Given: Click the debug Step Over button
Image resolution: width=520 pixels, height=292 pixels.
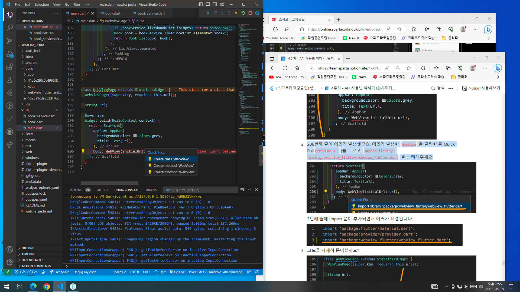Looking at the screenshot, I should point(215,13).
